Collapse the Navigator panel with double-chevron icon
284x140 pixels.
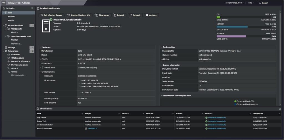click(x=32, y=8)
